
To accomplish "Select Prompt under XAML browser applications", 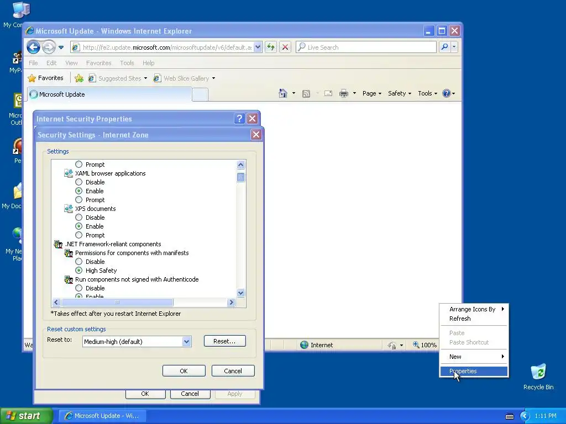I will (78, 200).
